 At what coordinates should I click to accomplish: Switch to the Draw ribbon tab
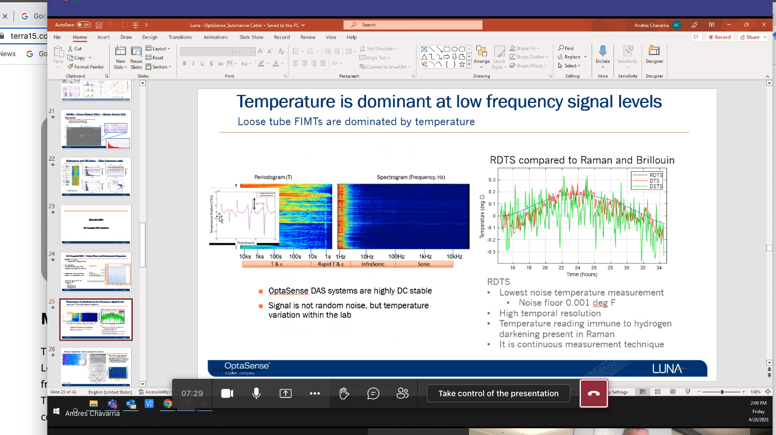click(126, 37)
